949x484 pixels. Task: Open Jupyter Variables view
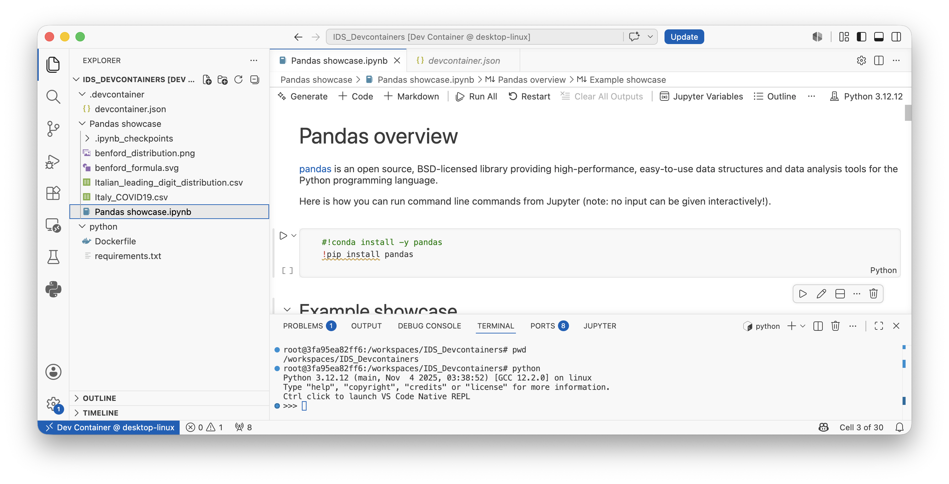pos(701,96)
